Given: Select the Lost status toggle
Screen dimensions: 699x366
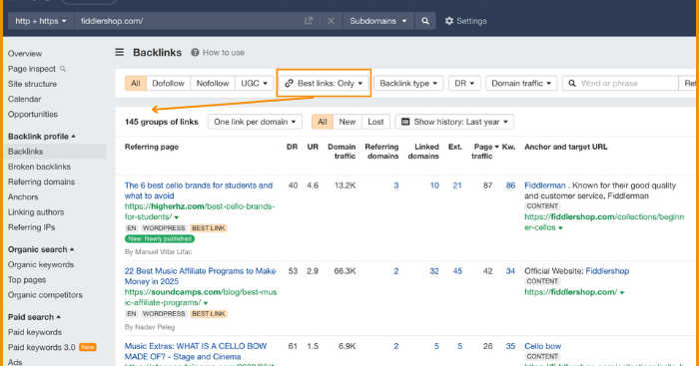Looking at the screenshot, I should 375,122.
